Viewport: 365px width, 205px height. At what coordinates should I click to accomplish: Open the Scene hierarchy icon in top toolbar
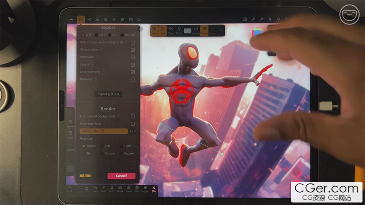(89, 19)
